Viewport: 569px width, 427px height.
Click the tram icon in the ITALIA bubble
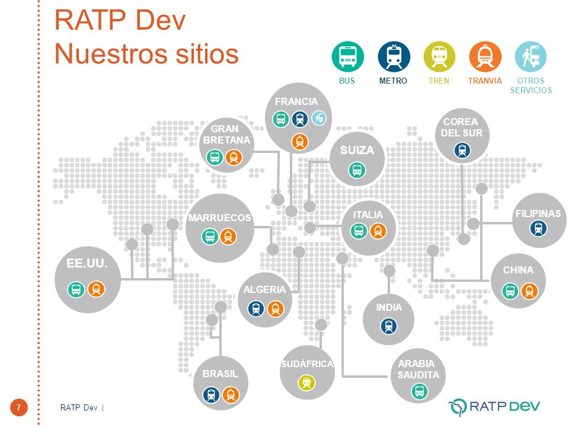point(378,231)
